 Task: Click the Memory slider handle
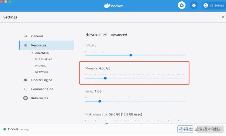click(105, 78)
